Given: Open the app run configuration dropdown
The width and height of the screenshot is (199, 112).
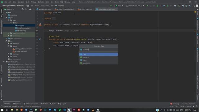Looking at the screenshot, I should (x=119, y=6).
